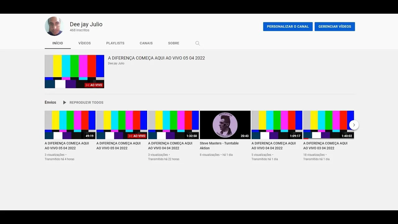398x224 pixels.
Task: Play the Steve Masters Turntable Aktion thumbnail
Action: tap(225, 125)
